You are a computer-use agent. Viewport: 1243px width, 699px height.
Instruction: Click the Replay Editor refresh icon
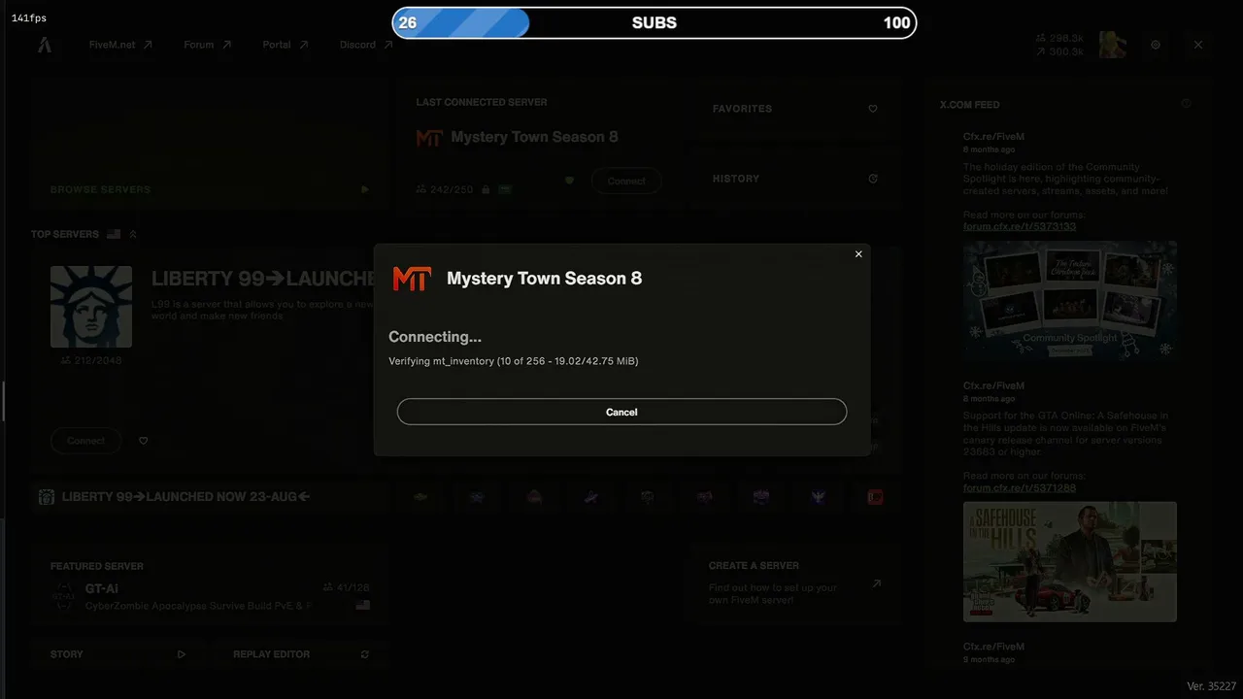coord(365,654)
